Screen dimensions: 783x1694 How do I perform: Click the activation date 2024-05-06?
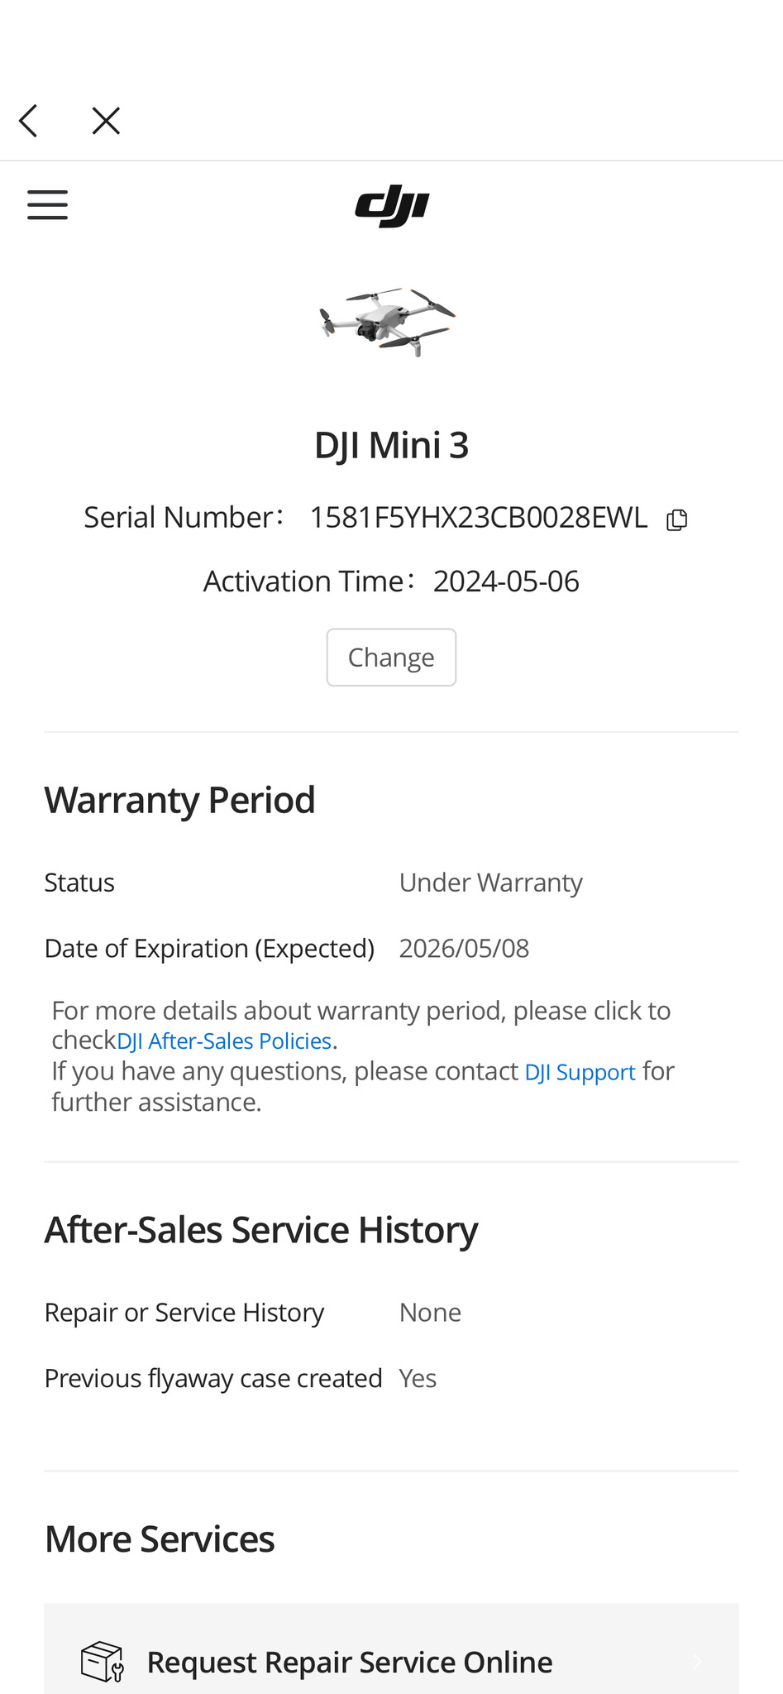pos(506,581)
